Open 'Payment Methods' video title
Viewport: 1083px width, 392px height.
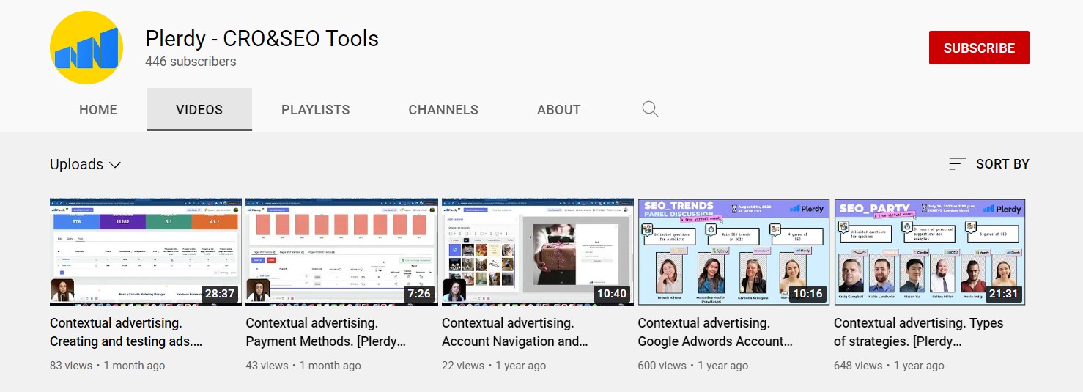click(x=325, y=332)
